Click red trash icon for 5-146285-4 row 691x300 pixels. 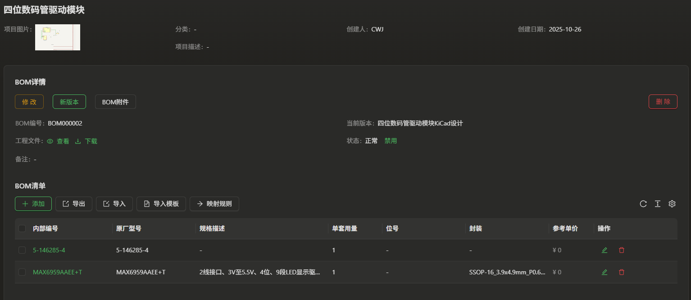point(622,250)
